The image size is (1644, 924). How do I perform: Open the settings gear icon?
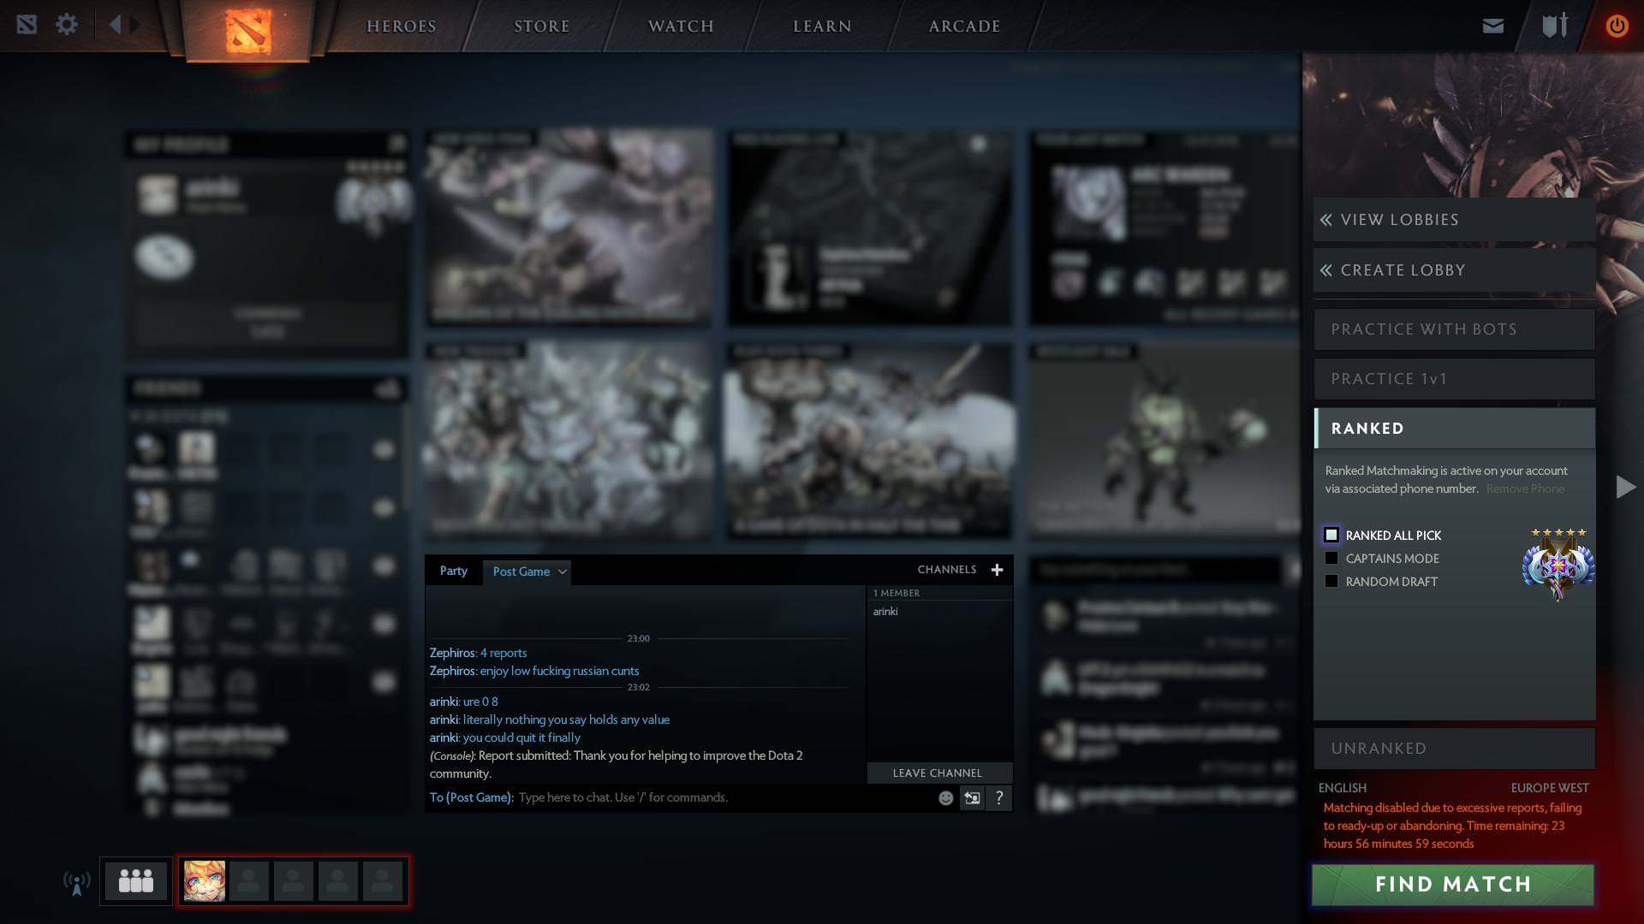[67, 24]
